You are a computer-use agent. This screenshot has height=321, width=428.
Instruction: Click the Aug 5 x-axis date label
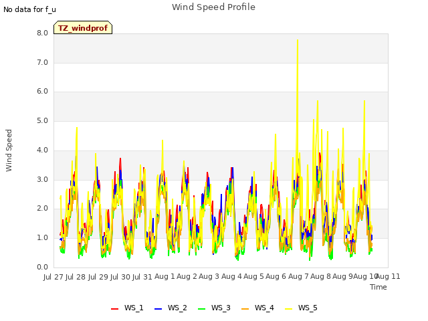coord(253,276)
